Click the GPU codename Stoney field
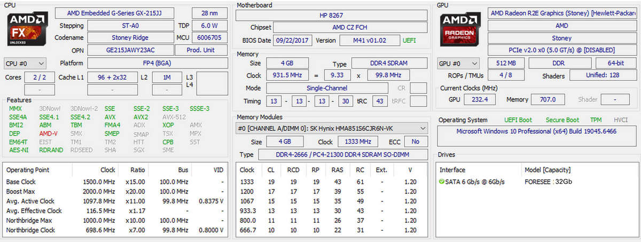This screenshot has width=641, height=242. point(562,38)
